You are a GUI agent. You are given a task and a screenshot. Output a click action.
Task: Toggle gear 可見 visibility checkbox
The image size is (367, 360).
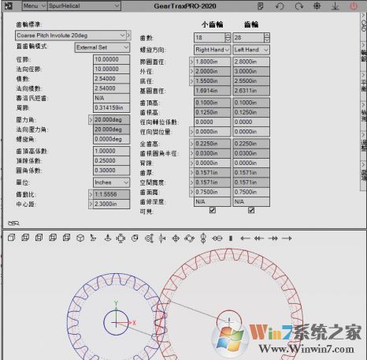tap(251, 210)
